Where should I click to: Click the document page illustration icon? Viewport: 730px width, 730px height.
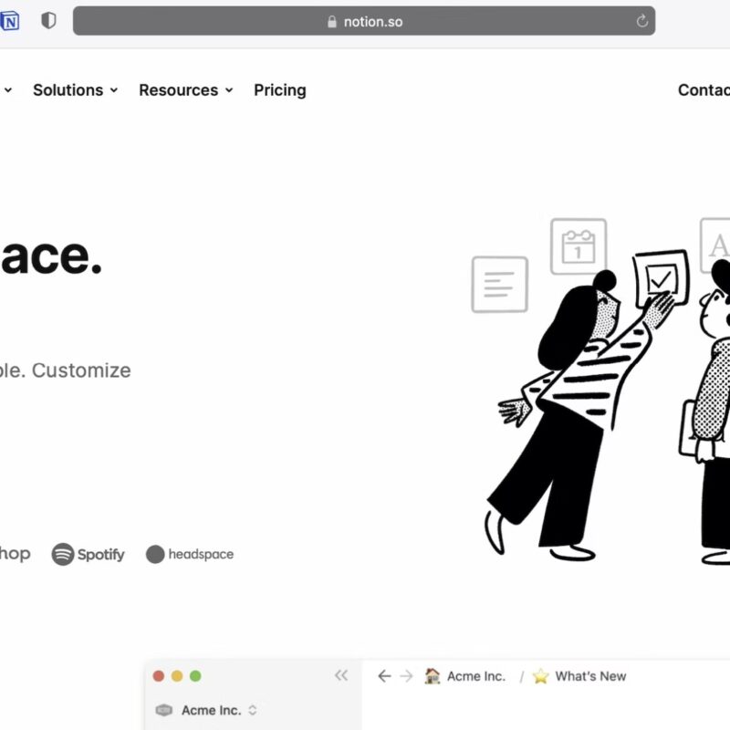coord(499,284)
